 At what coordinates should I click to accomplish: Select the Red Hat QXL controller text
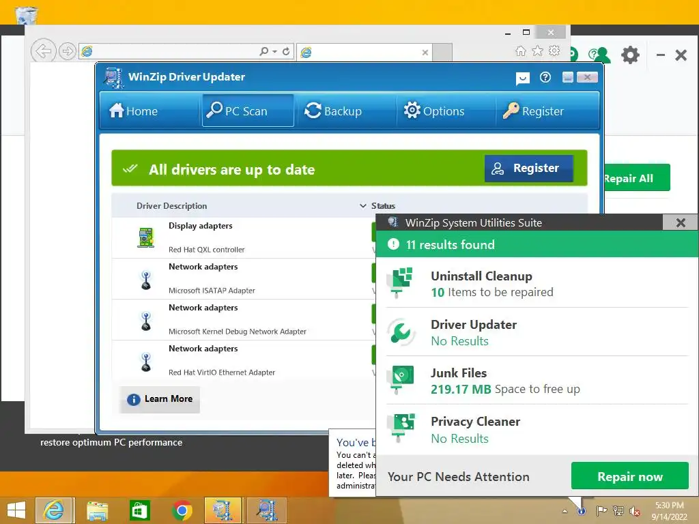[x=206, y=250]
